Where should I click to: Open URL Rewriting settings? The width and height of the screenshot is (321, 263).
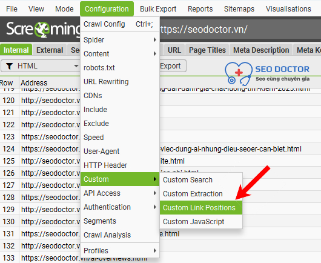pos(120,82)
